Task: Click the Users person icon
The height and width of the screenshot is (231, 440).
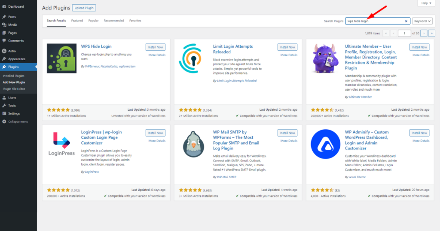Action: pos(4,98)
